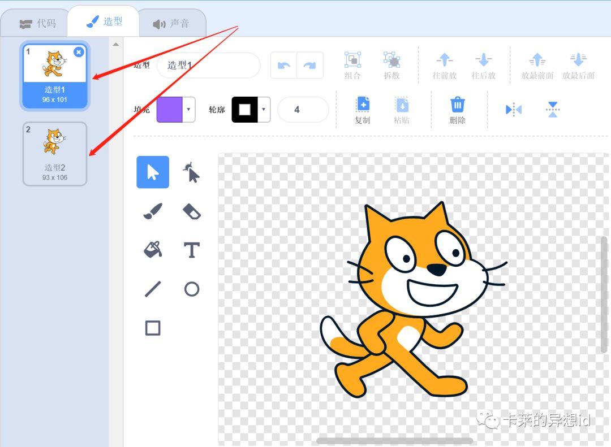Send object to back 放最后面
This screenshot has height=447, width=611.
tap(578, 66)
